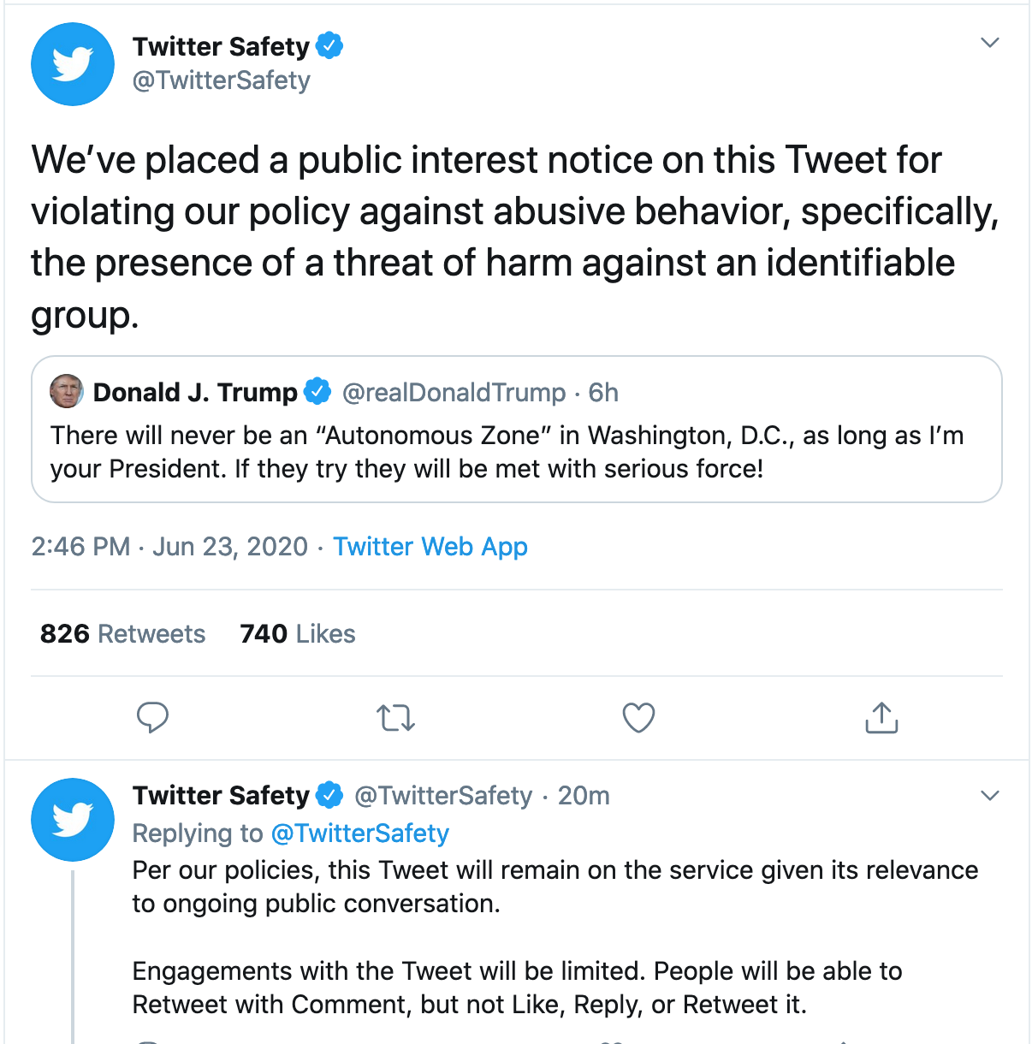Click the reply speech bubble icon
Viewport: 1032px width, 1044px height.
[x=152, y=717]
